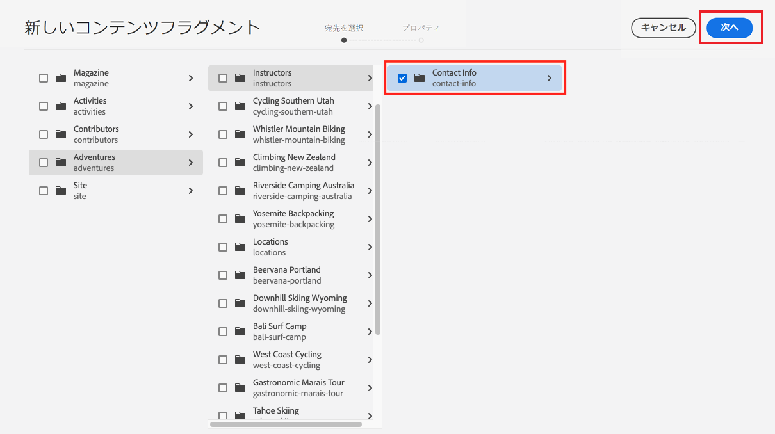Check the Contributors folder checkbox

(44, 134)
